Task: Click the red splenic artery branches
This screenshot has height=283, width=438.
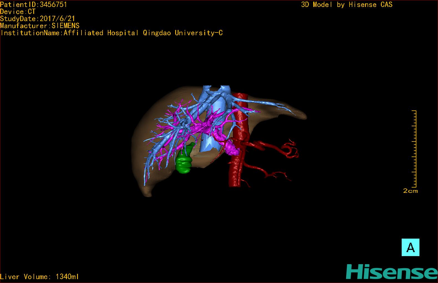Action: tap(273, 146)
